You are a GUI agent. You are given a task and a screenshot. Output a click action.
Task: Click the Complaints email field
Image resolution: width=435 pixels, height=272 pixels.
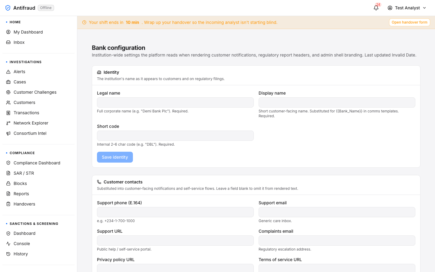(337, 241)
